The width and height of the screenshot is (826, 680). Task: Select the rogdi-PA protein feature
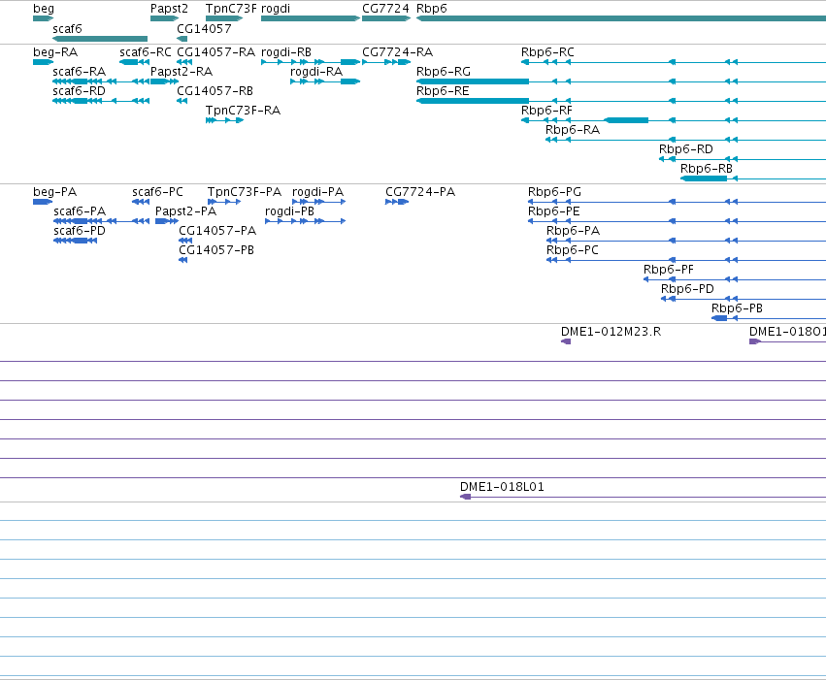[319, 202]
